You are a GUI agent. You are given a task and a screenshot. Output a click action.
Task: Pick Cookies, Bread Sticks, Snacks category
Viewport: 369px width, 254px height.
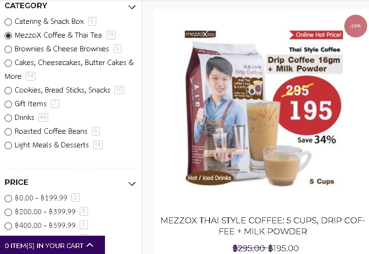point(8,91)
